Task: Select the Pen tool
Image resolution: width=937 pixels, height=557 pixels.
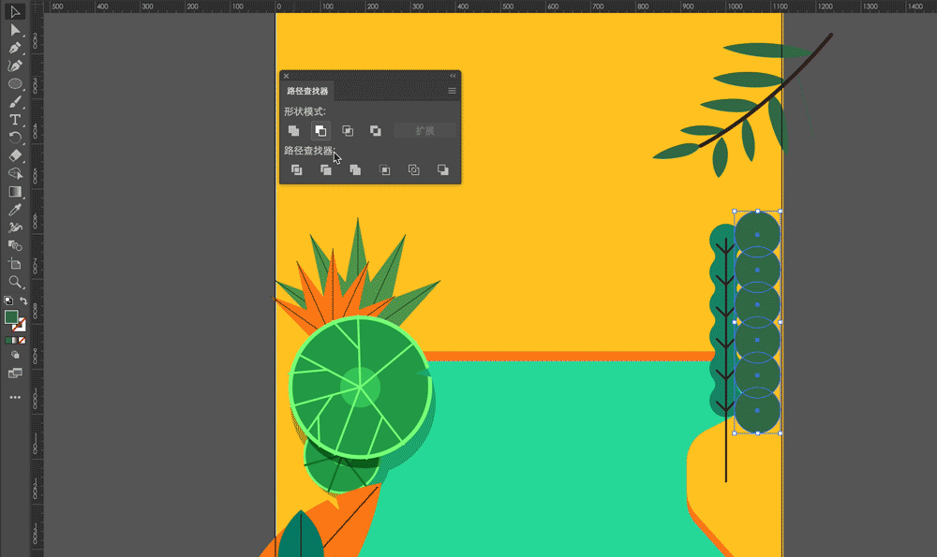Action: click(x=15, y=48)
